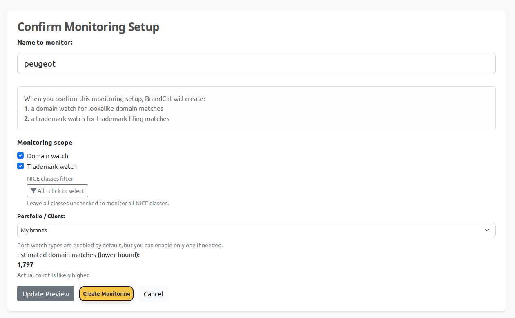This screenshot has height=318, width=515.
Task: Click the funnel icon in NICE classes filter
Action: tap(33, 191)
